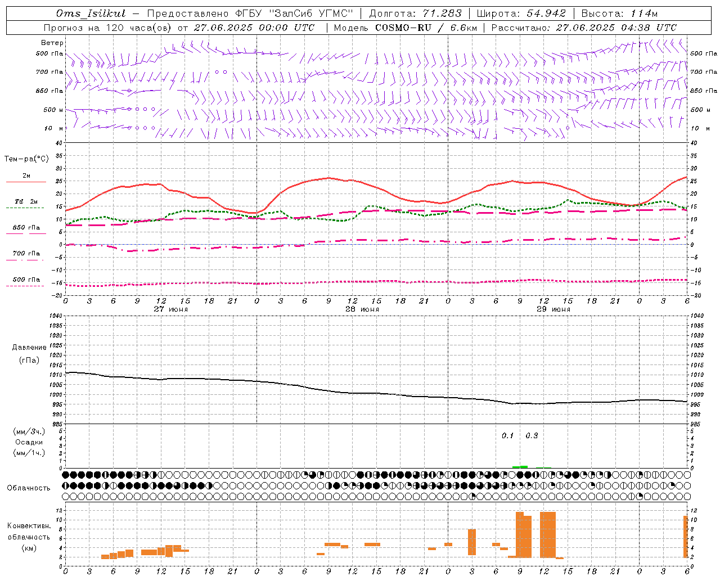Click the 'Высота: 114м' elevation value
Screen dimensions: 720x576
(619, 13)
